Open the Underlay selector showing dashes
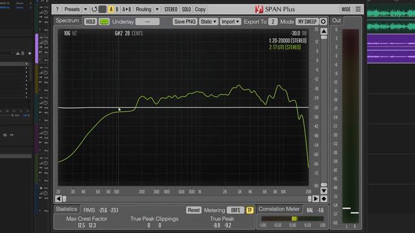Screen dimensions: 415x233 [x=147, y=21]
